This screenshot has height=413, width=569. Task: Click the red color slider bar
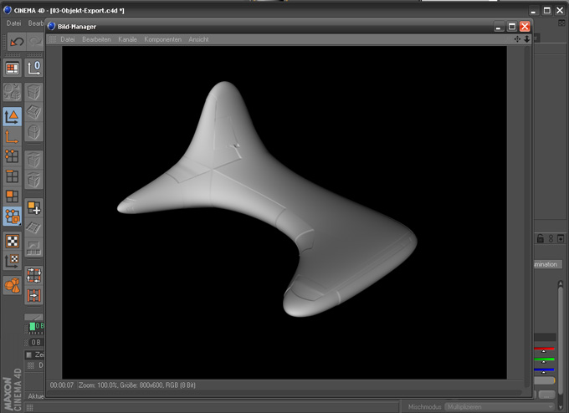544,349
